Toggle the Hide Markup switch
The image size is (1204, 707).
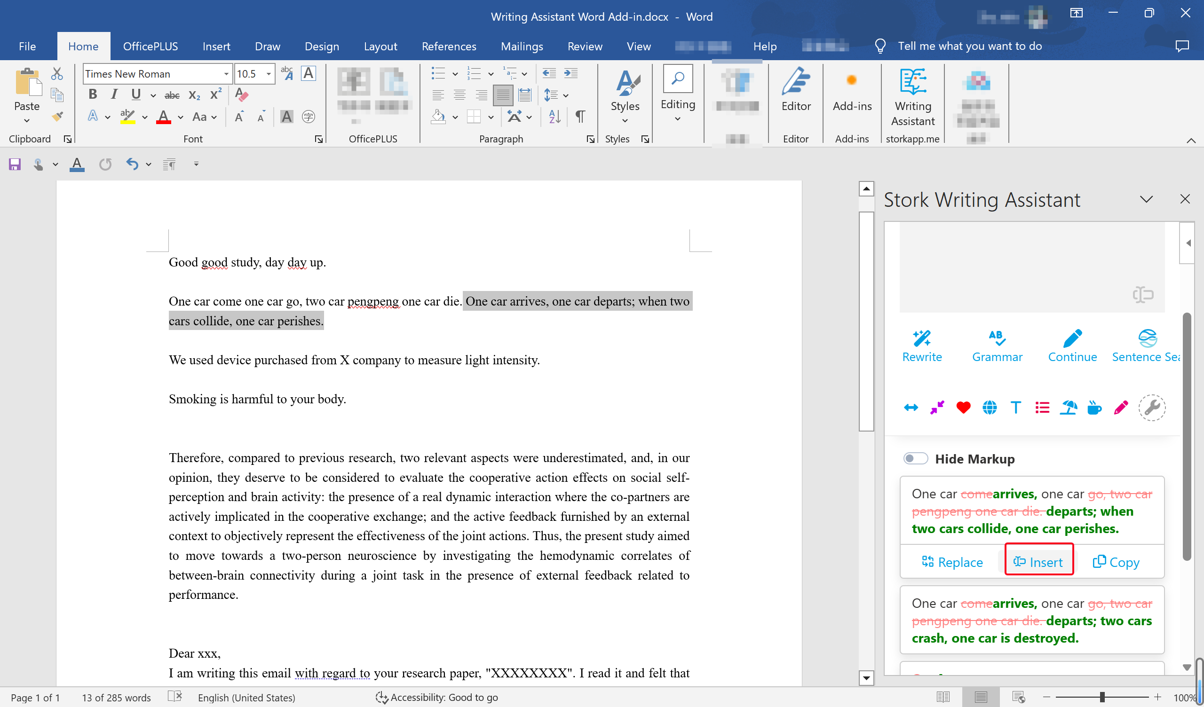(915, 459)
